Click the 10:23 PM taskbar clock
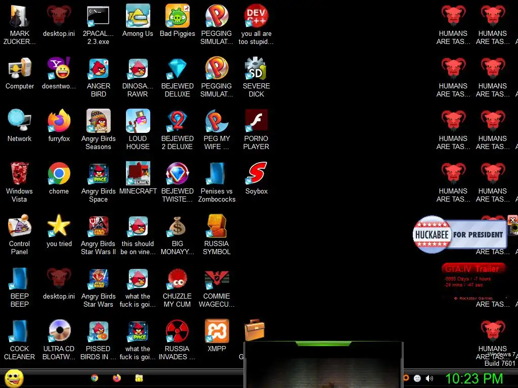Viewport: 518px width, 388px height. [474, 378]
